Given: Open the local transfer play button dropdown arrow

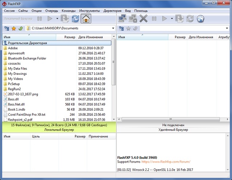Looking at the screenshot, I should click(x=57, y=18).
